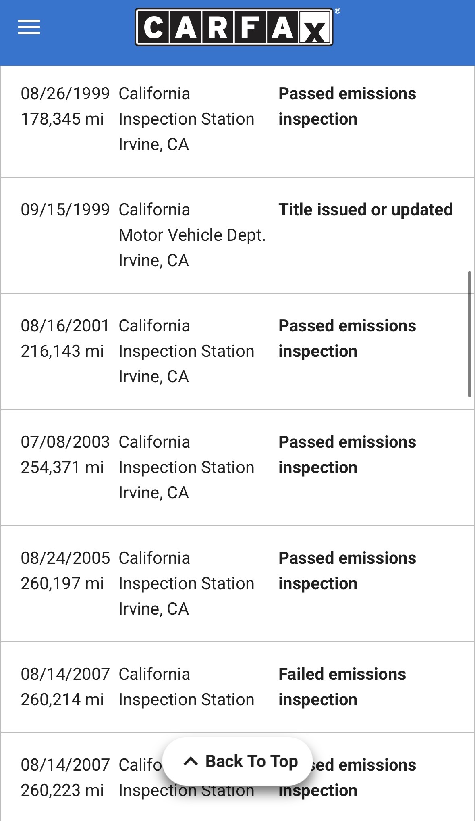
Task: Click the 260,197 mi mileage reading
Action: [x=62, y=583]
